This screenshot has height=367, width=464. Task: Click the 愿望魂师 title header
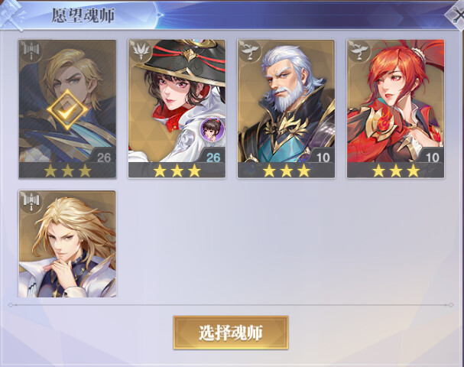[83, 15]
